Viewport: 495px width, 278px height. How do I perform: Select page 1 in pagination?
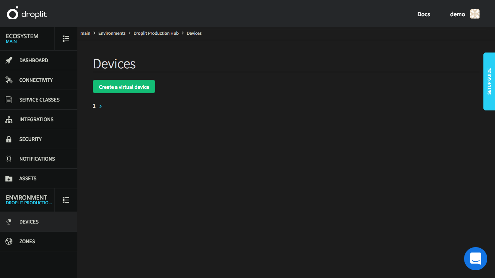click(94, 106)
